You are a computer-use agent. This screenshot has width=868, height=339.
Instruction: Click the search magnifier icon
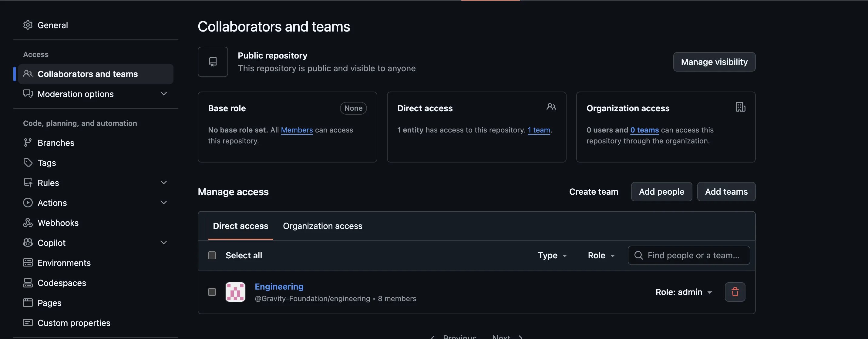tap(638, 255)
